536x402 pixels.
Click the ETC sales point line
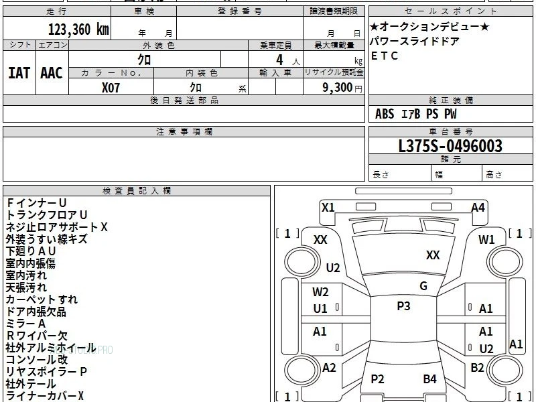click(x=385, y=56)
